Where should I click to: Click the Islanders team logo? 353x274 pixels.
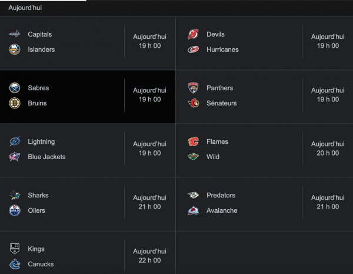[15, 49]
